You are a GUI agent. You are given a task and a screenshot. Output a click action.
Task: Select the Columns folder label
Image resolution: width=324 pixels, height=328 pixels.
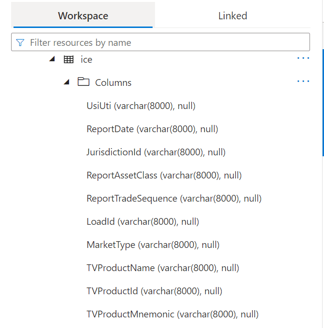[x=113, y=82]
